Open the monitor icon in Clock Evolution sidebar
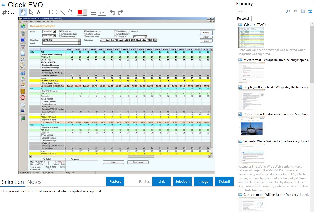Screen dimensions: 314x212 [23, 40]
